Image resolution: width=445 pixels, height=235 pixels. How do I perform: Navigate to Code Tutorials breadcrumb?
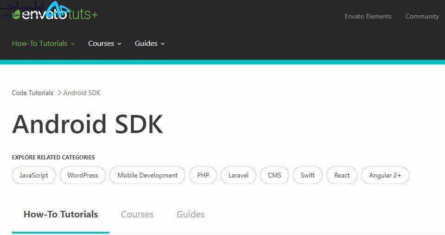pos(32,93)
